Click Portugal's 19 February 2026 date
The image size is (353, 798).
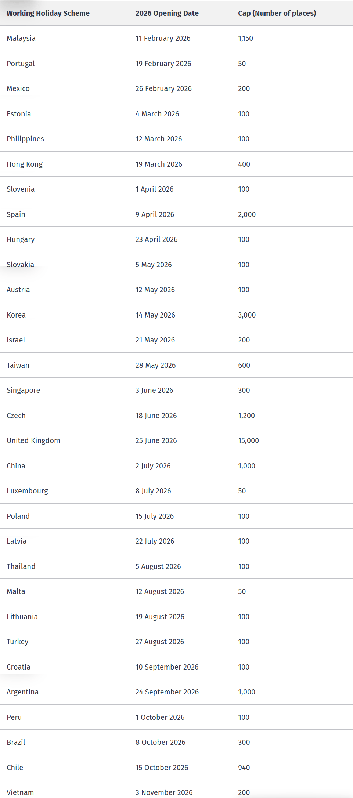[x=163, y=64]
